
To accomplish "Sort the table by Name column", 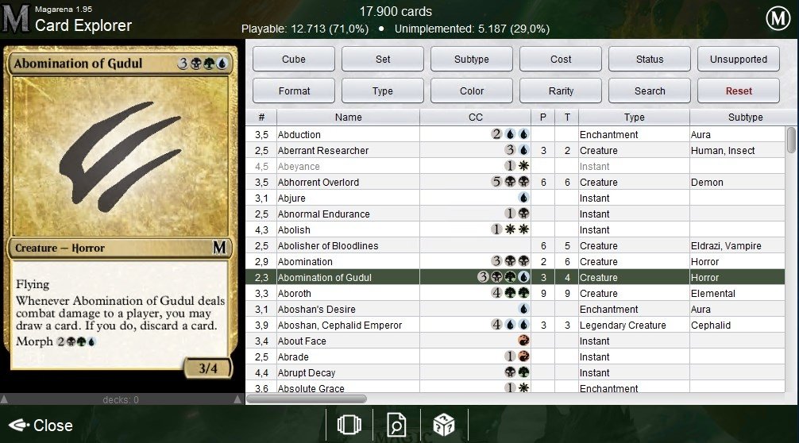I will [349, 117].
